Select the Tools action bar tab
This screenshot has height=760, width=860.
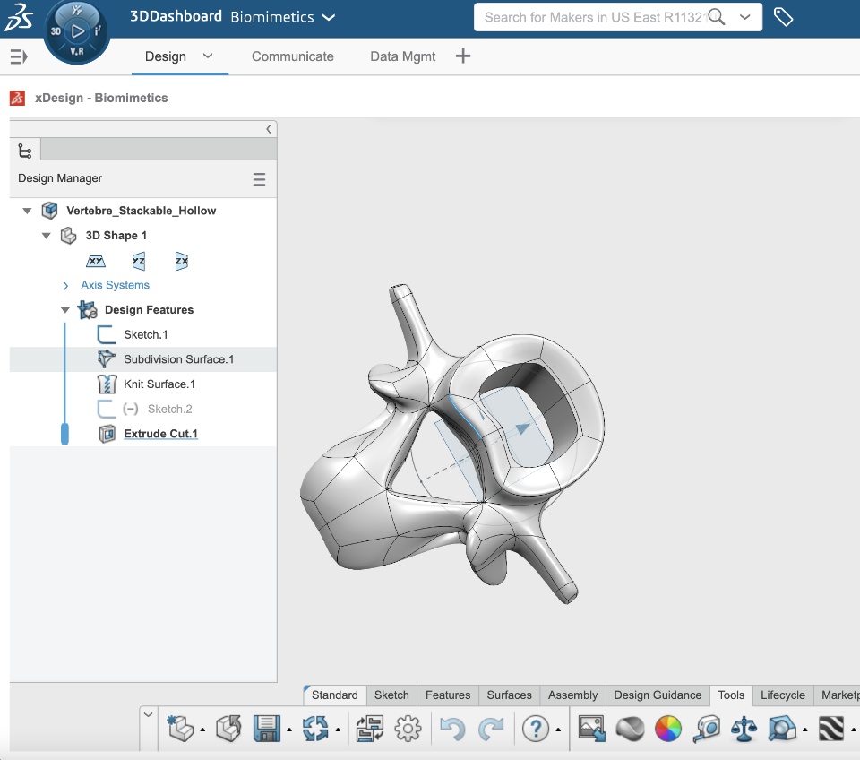pos(731,695)
